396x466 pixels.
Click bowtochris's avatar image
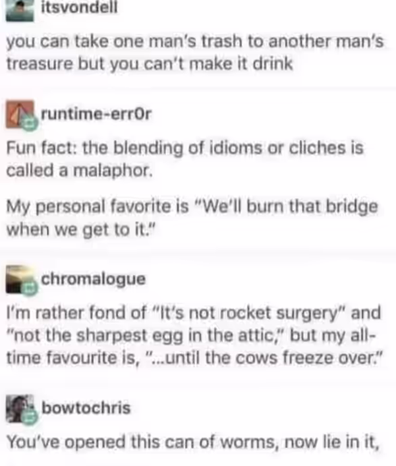pos(20,409)
